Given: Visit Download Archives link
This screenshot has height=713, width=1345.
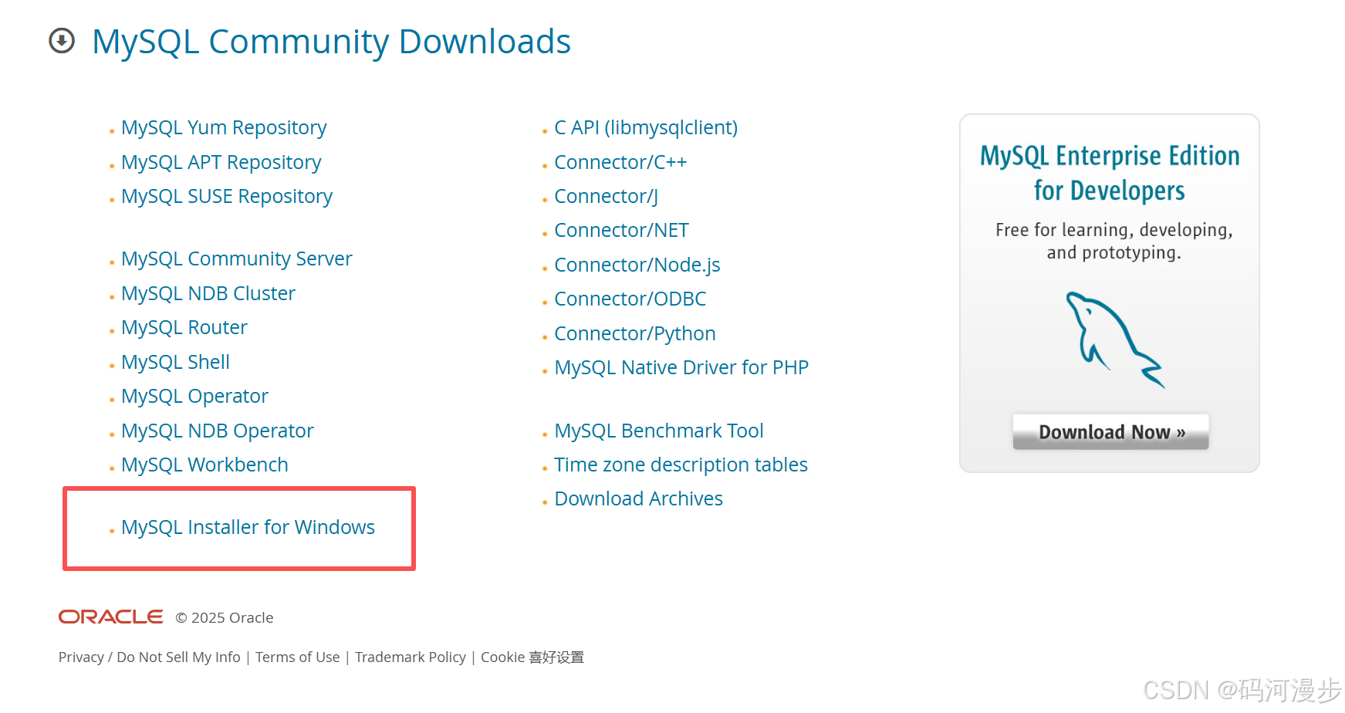Looking at the screenshot, I should [638, 498].
